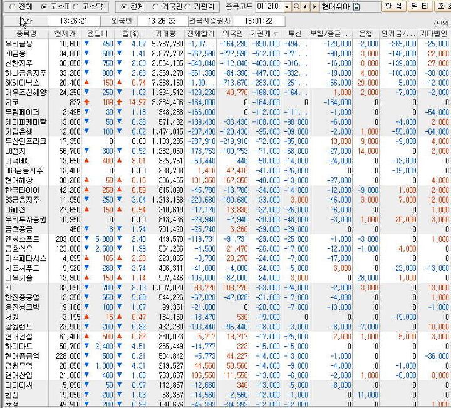Sort by 전일비 column header

click(98, 34)
